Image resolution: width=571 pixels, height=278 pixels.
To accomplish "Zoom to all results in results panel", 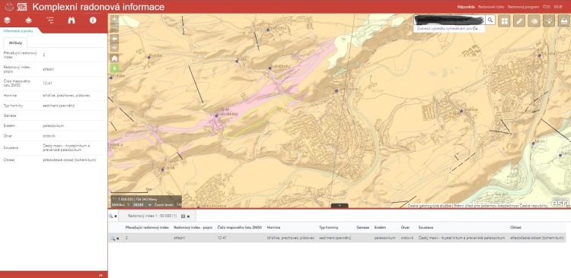I will tap(110, 216).
